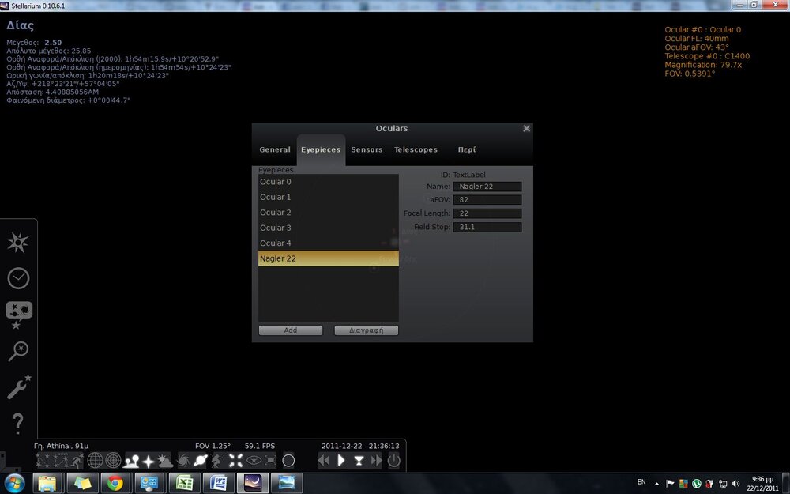Toggle the equatorial grid display
Viewport: 790px width, 494px height.
pyautogui.click(x=96, y=460)
